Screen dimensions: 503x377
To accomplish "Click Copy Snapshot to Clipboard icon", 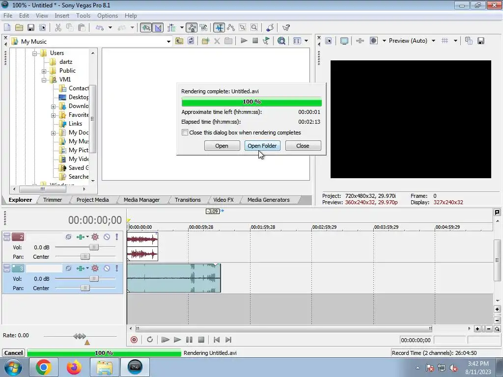I will (469, 41).
